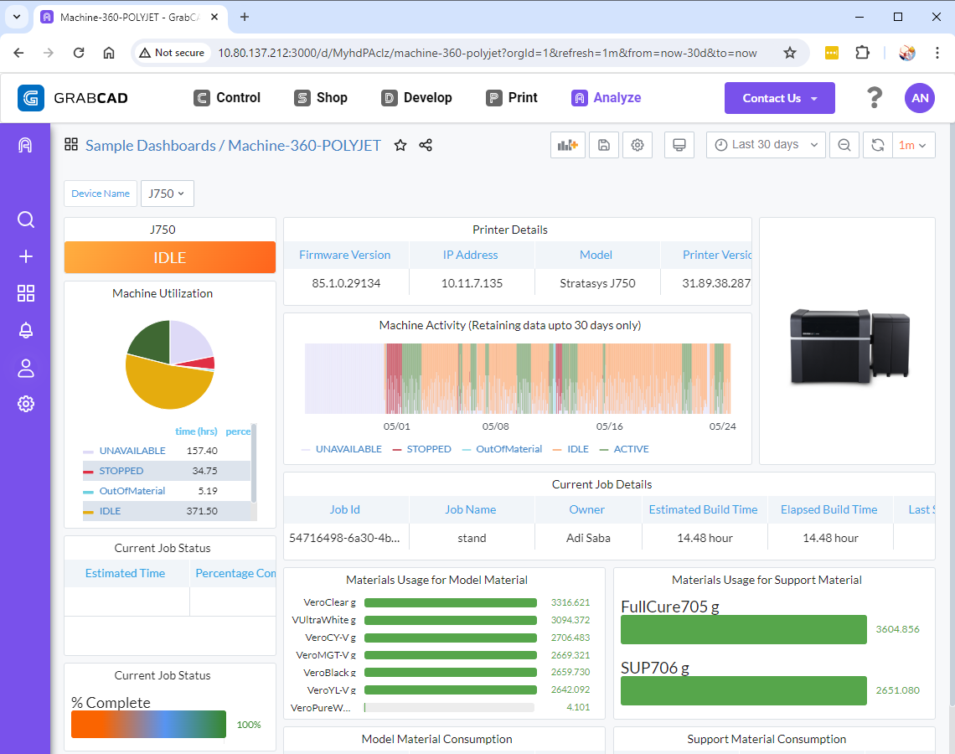Screen dimensions: 955x754
Task: Click the J750 printer image
Action: pyautogui.click(x=849, y=346)
